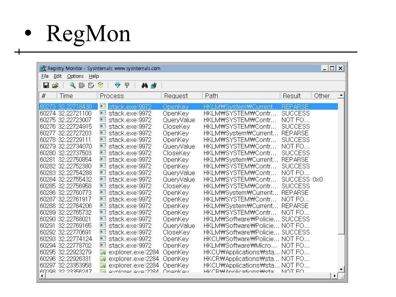The image size is (396, 297).
Task: Click the process icon in row 60284
Action: 103,179
